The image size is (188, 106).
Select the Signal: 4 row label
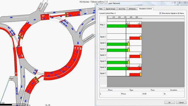103,55
